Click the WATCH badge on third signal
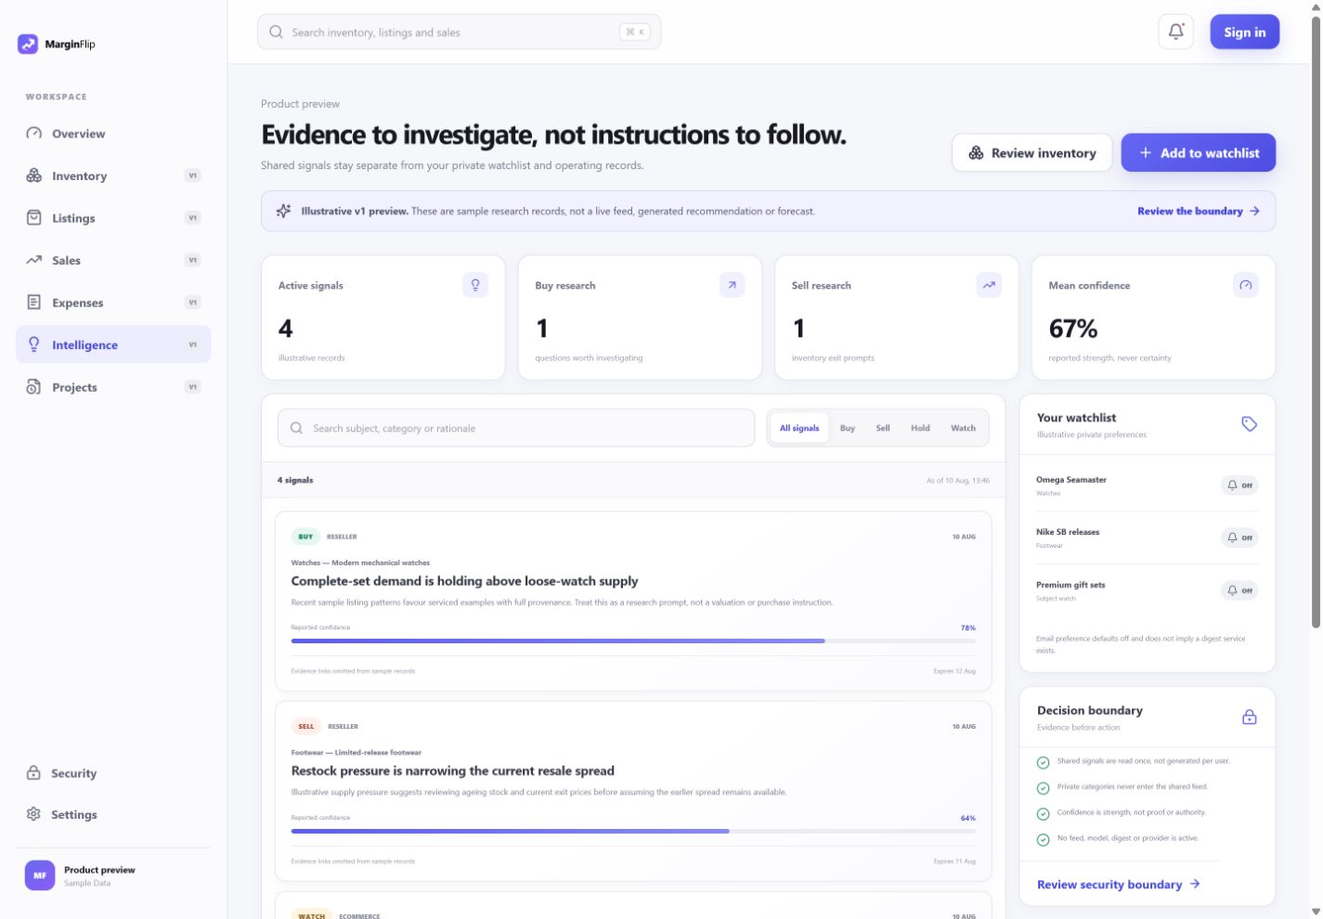This screenshot has height=919, width=1323. [x=312, y=915]
